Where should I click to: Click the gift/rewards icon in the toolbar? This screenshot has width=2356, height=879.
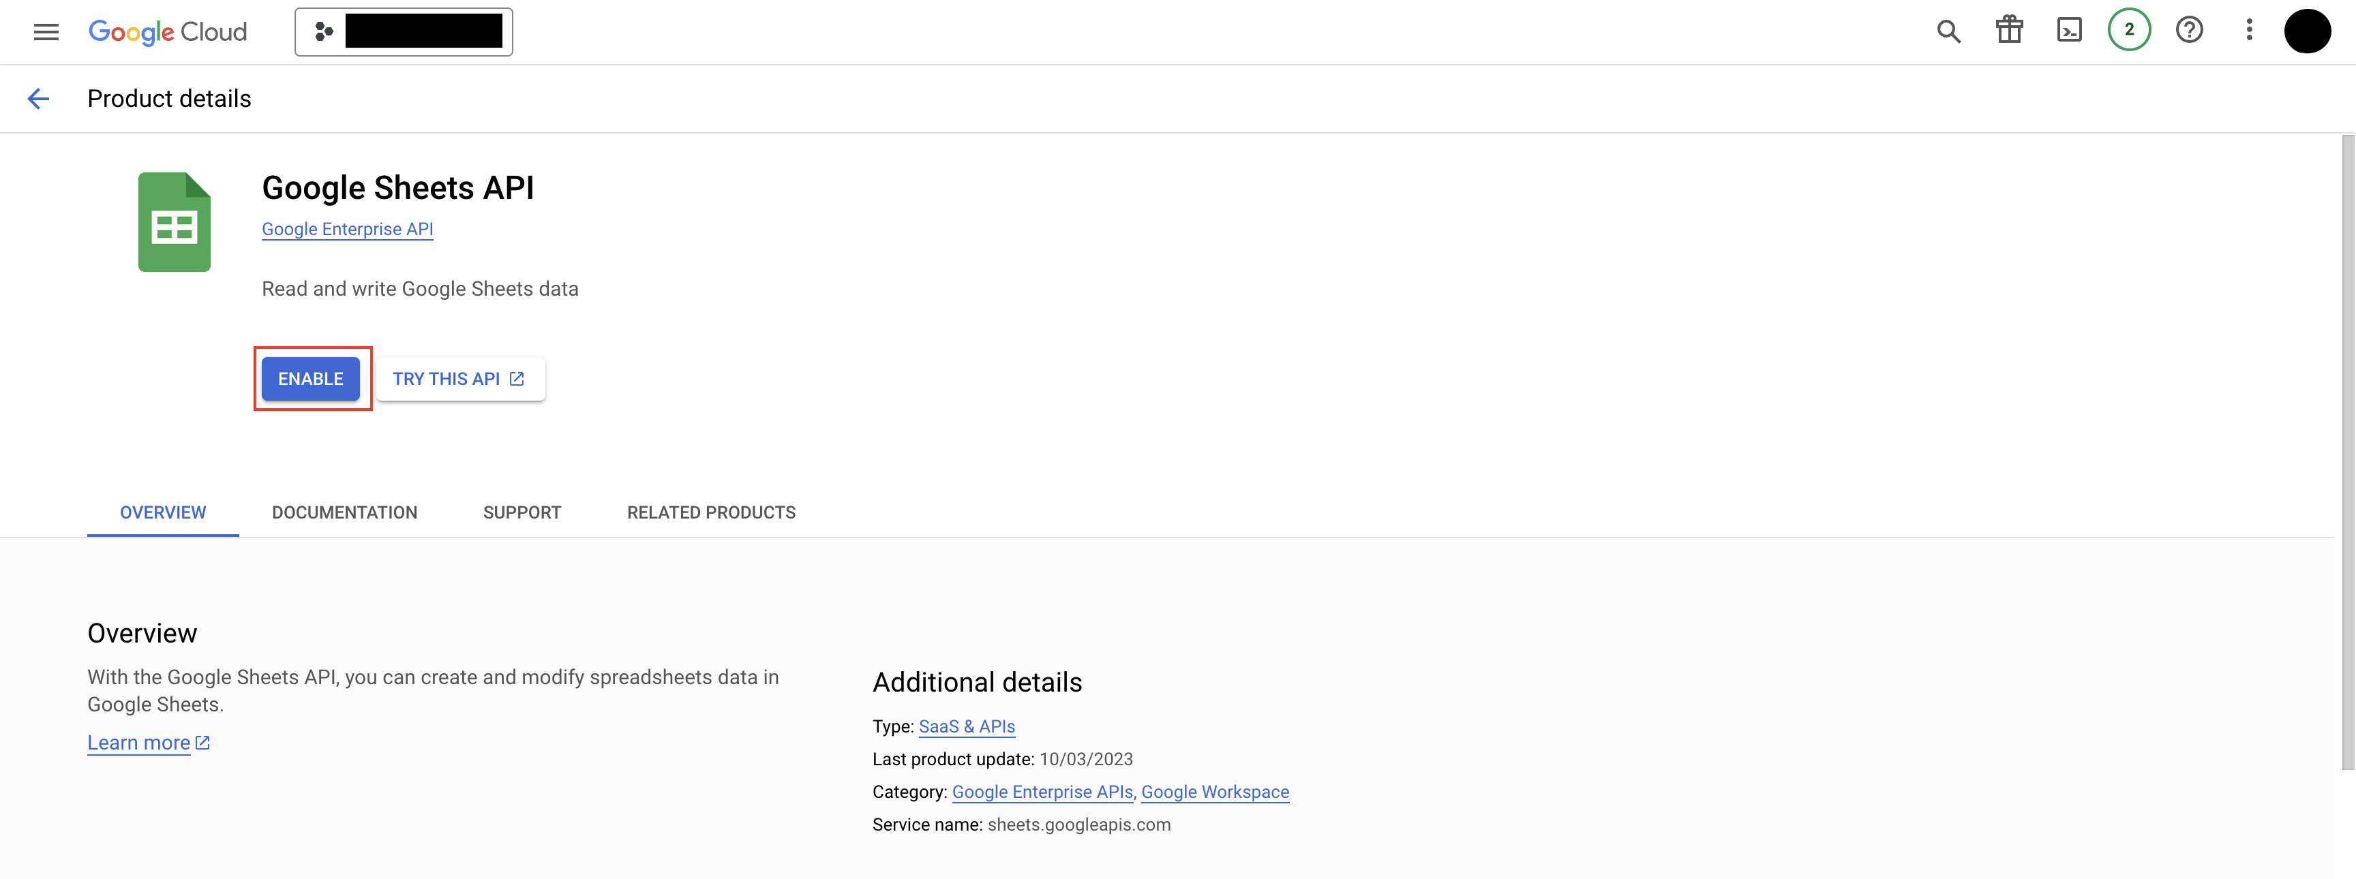coord(2009,30)
